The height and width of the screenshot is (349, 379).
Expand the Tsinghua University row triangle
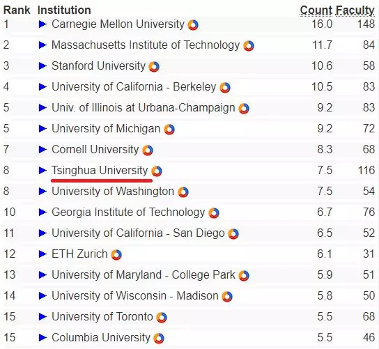pos(42,170)
